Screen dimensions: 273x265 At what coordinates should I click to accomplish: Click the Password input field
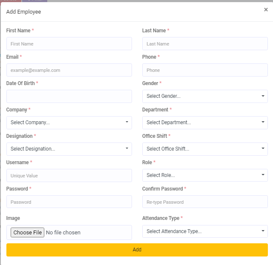coord(69,202)
